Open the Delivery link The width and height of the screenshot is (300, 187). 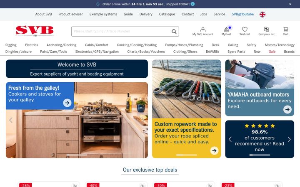[146, 14]
